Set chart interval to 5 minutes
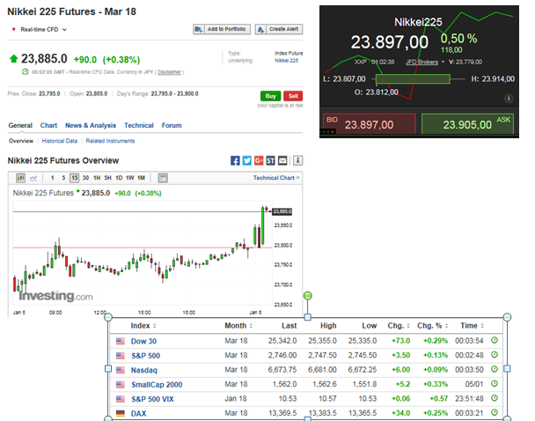Screen dimensions: 535x421 [63, 178]
